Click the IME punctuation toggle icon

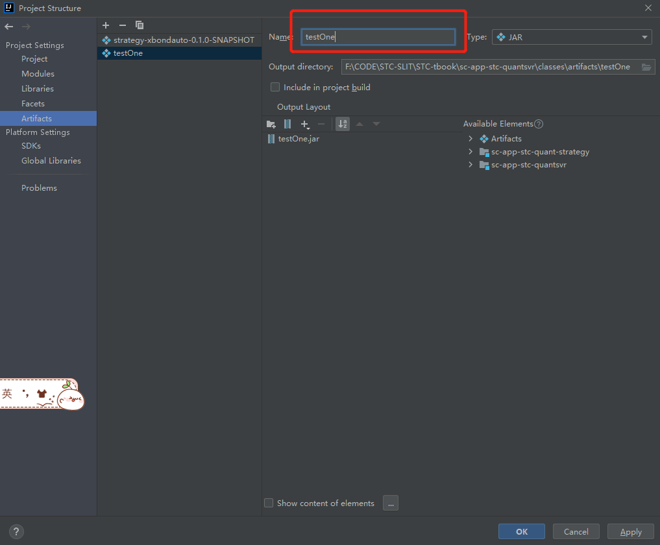[x=26, y=393]
